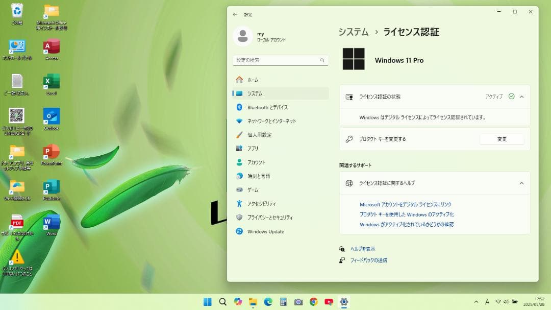Go to ホーム in the Settings sidebar
This screenshot has height=310, width=551.
click(x=281, y=80)
